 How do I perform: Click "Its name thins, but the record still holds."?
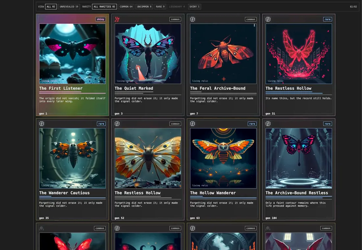(x=298, y=98)
